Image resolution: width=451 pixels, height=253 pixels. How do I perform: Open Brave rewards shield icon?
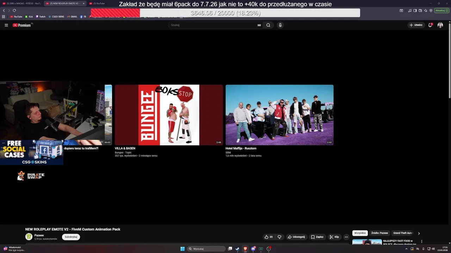click(431, 11)
